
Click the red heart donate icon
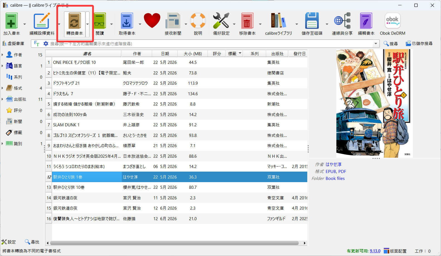pyautogui.click(x=152, y=21)
